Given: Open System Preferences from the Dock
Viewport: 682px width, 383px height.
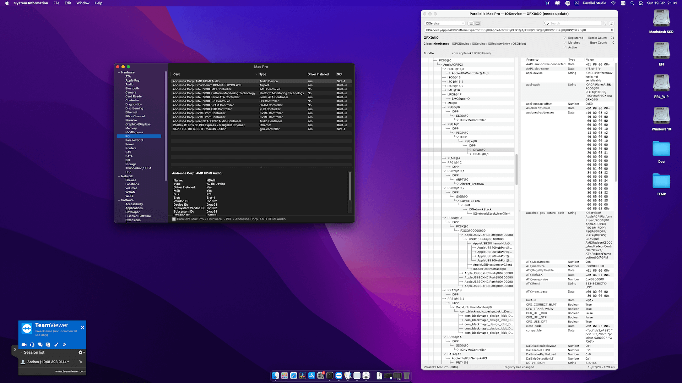Looking at the screenshot, I should tap(321, 376).
